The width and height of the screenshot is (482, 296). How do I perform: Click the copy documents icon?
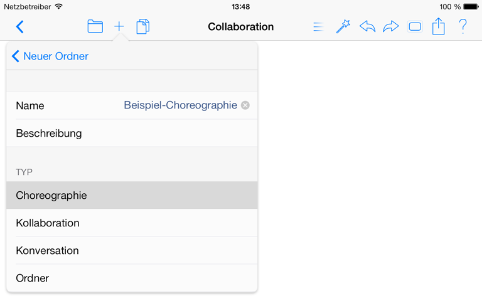pos(143,26)
